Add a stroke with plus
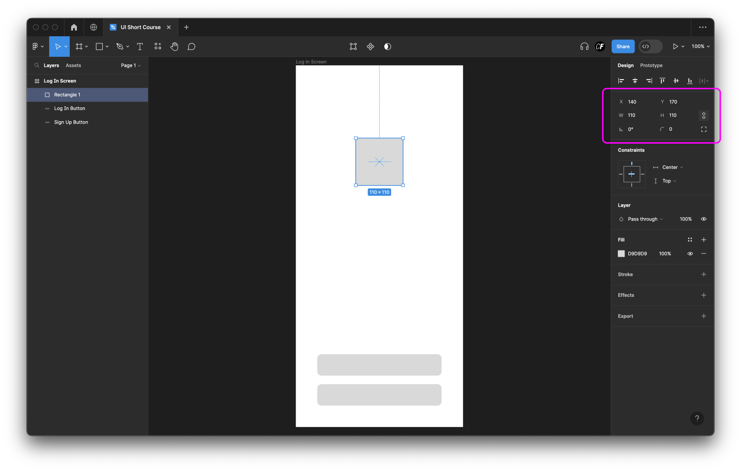The height and width of the screenshot is (471, 741). pos(704,274)
